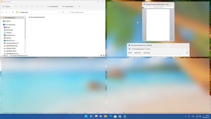Expand the address bar history dropdown arrow
Viewport: 211px width, 119px height.
click(x=59, y=12)
